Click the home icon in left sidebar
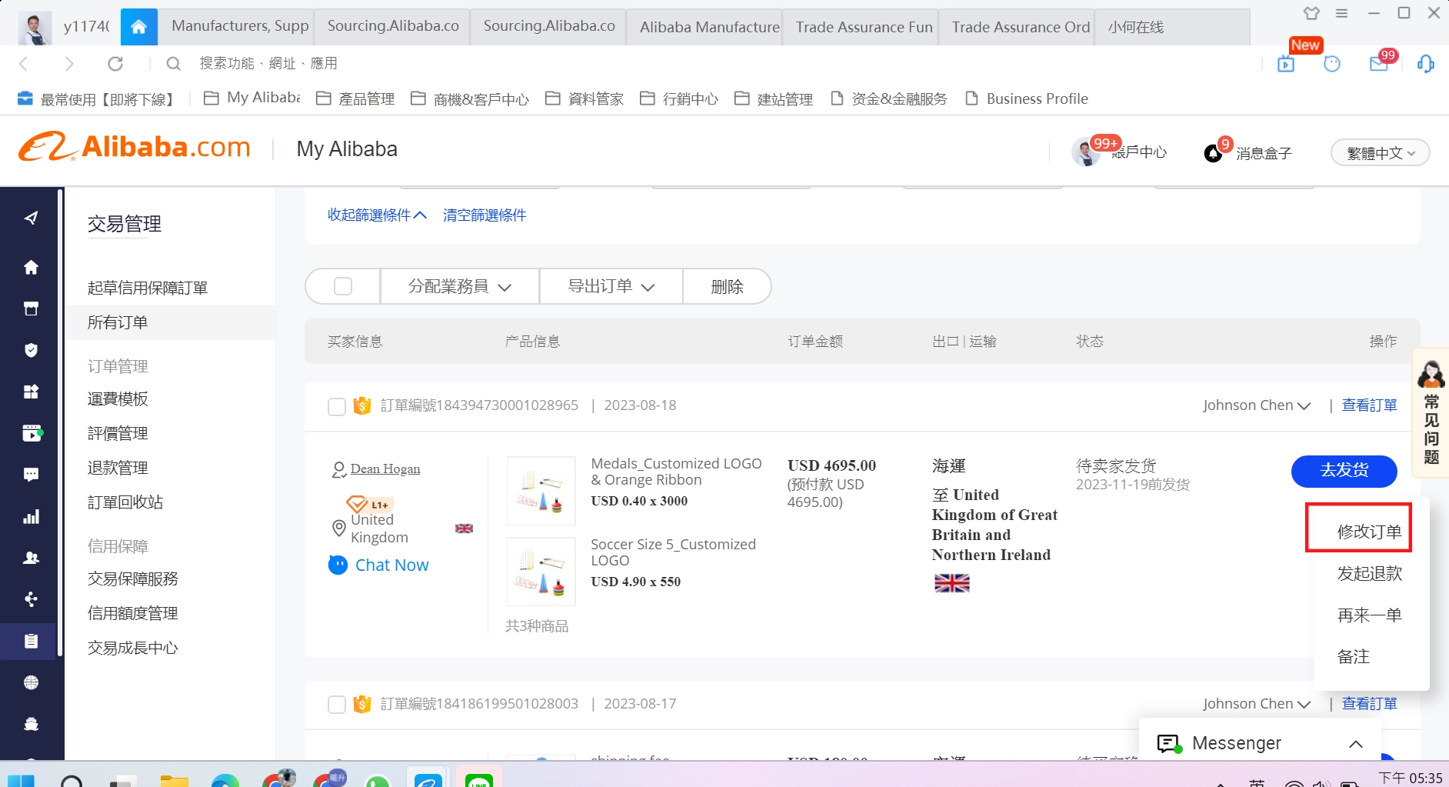This screenshot has width=1449, height=787. 31,267
